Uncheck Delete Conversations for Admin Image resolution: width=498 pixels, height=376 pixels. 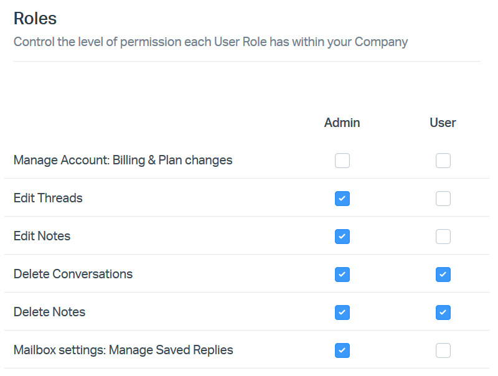pos(342,275)
